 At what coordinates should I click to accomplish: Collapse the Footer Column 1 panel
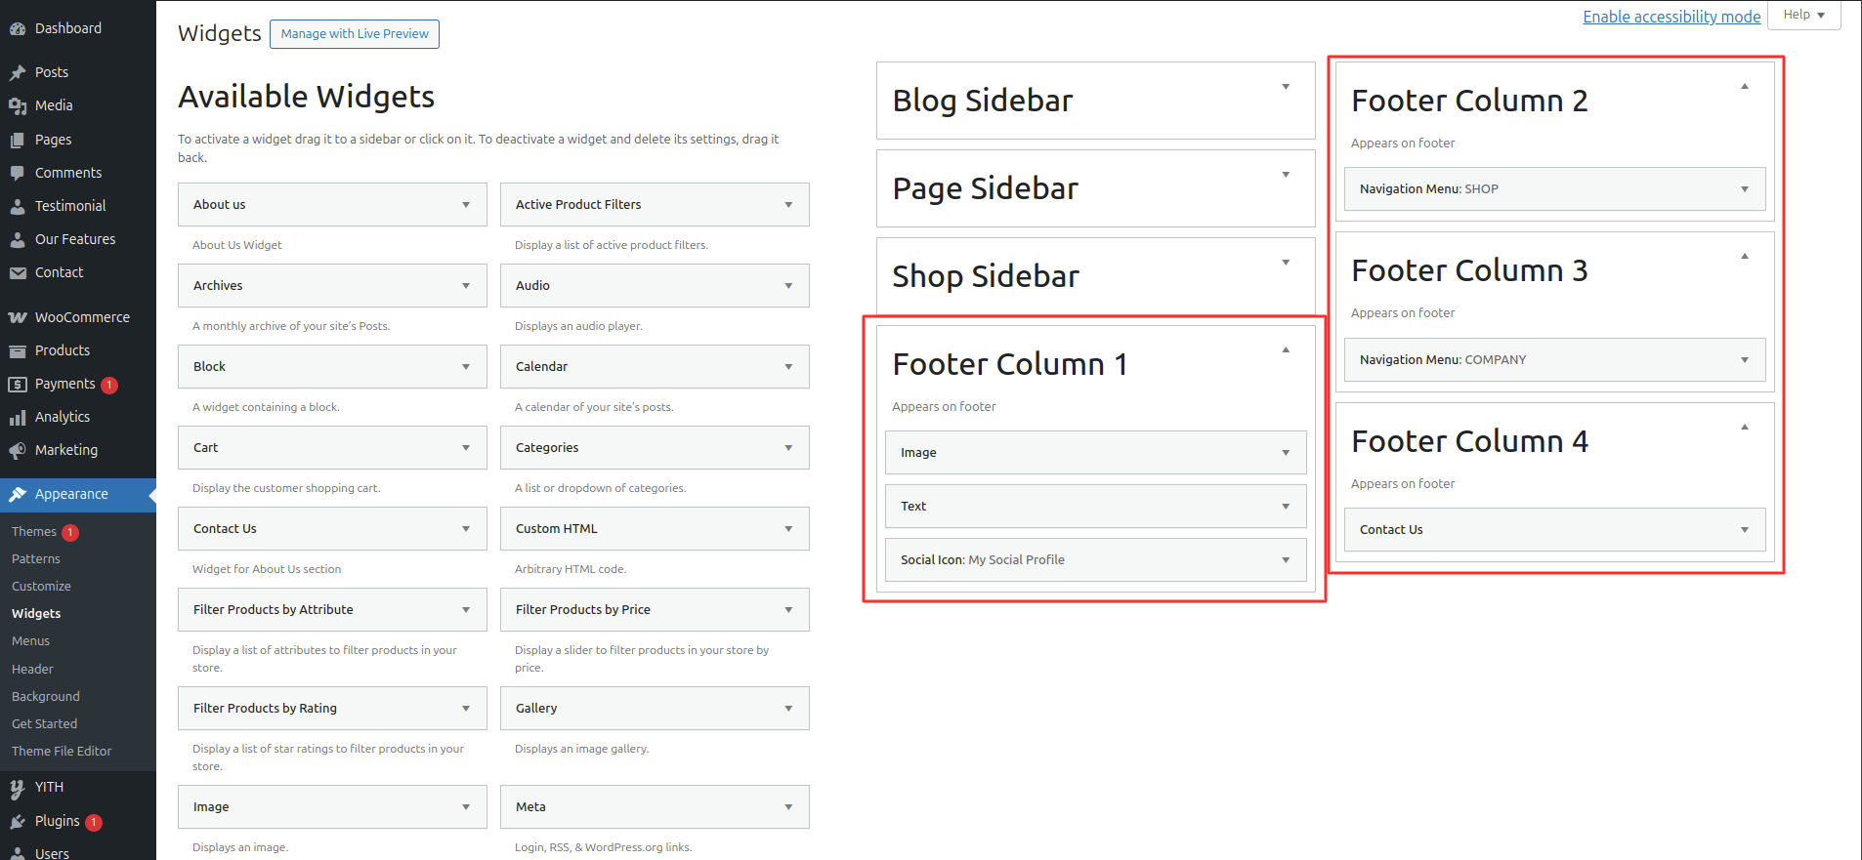(1285, 348)
